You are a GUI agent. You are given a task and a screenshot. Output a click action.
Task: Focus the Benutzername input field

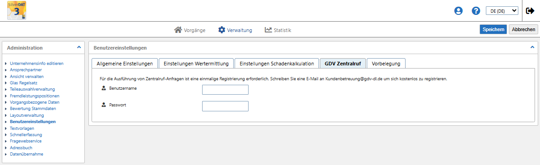(x=225, y=90)
